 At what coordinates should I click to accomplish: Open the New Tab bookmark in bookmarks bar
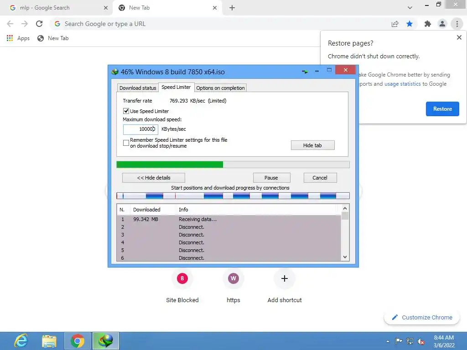click(x=53, y=38)
